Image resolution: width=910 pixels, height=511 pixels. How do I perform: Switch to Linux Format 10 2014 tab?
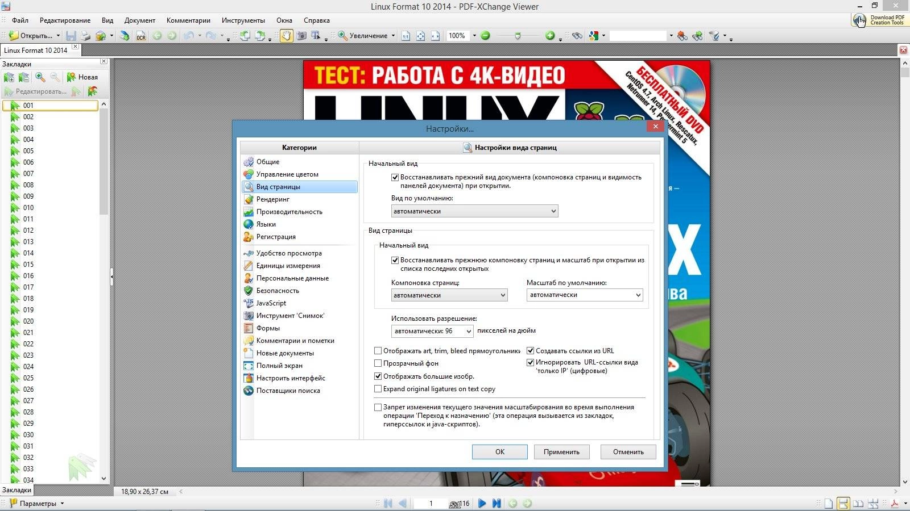point(36,51)
